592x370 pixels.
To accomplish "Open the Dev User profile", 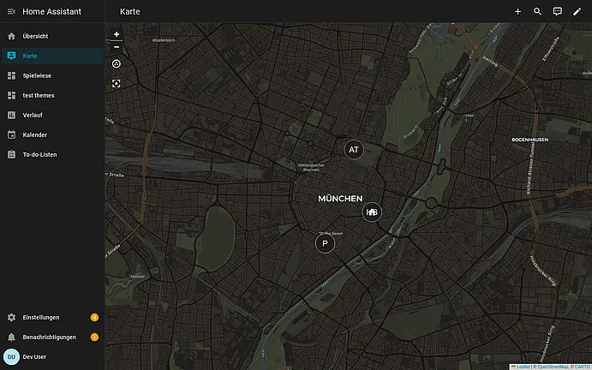I will 52,357.
